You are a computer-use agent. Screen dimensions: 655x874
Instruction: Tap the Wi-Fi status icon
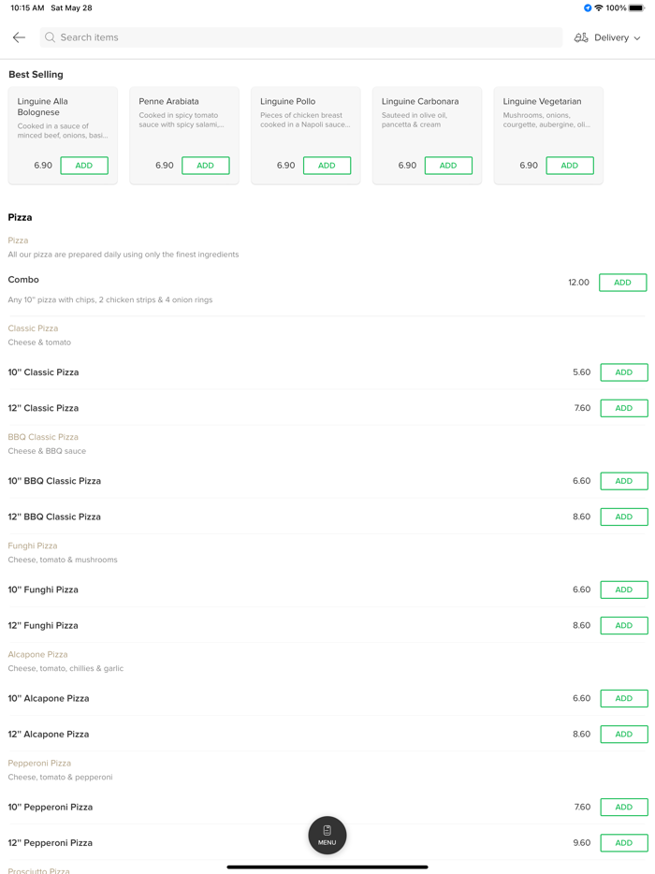pyautogui.click(x=599, y=7)
